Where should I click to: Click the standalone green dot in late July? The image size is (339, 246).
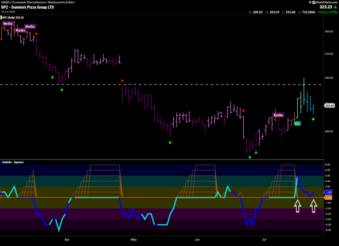pyautogui.click(x=313, y=119)
